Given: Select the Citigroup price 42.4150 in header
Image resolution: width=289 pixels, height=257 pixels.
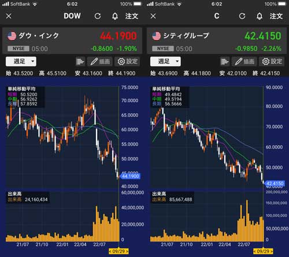Looking at the screenshot, I should (x=263, y=36).
